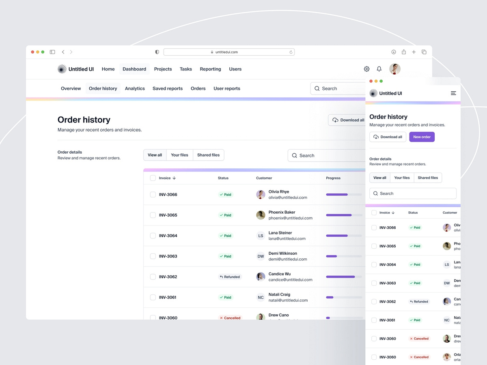Open the notifications bell icon
The width and height of the screenshot is (487, 365).
coord(379,69)
